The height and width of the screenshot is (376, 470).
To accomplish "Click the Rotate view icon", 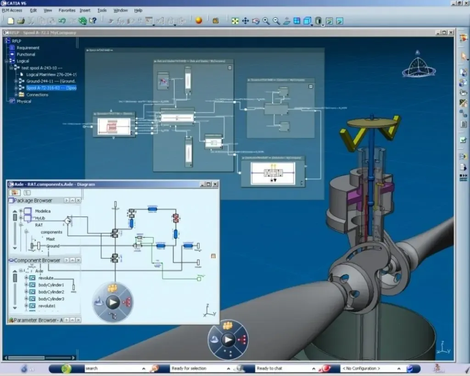I will pyautogui.click(x=256, y=21).
